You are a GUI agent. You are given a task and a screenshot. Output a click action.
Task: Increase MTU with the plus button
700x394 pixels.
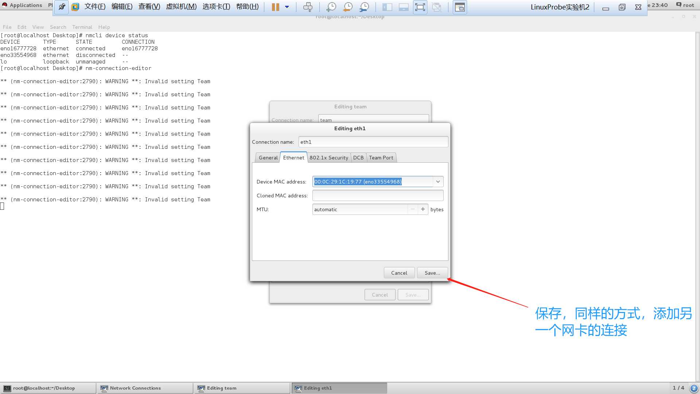pyautogui.click(x=423, y=209)
